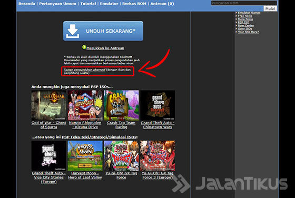Click the green plus queue icon

84,47
